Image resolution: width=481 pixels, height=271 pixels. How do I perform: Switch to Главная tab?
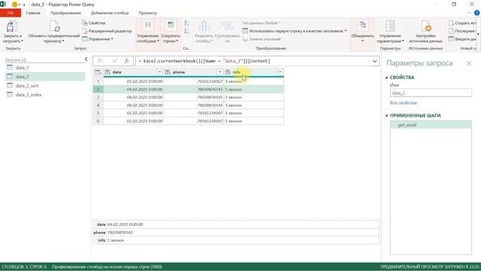[33, 13]
